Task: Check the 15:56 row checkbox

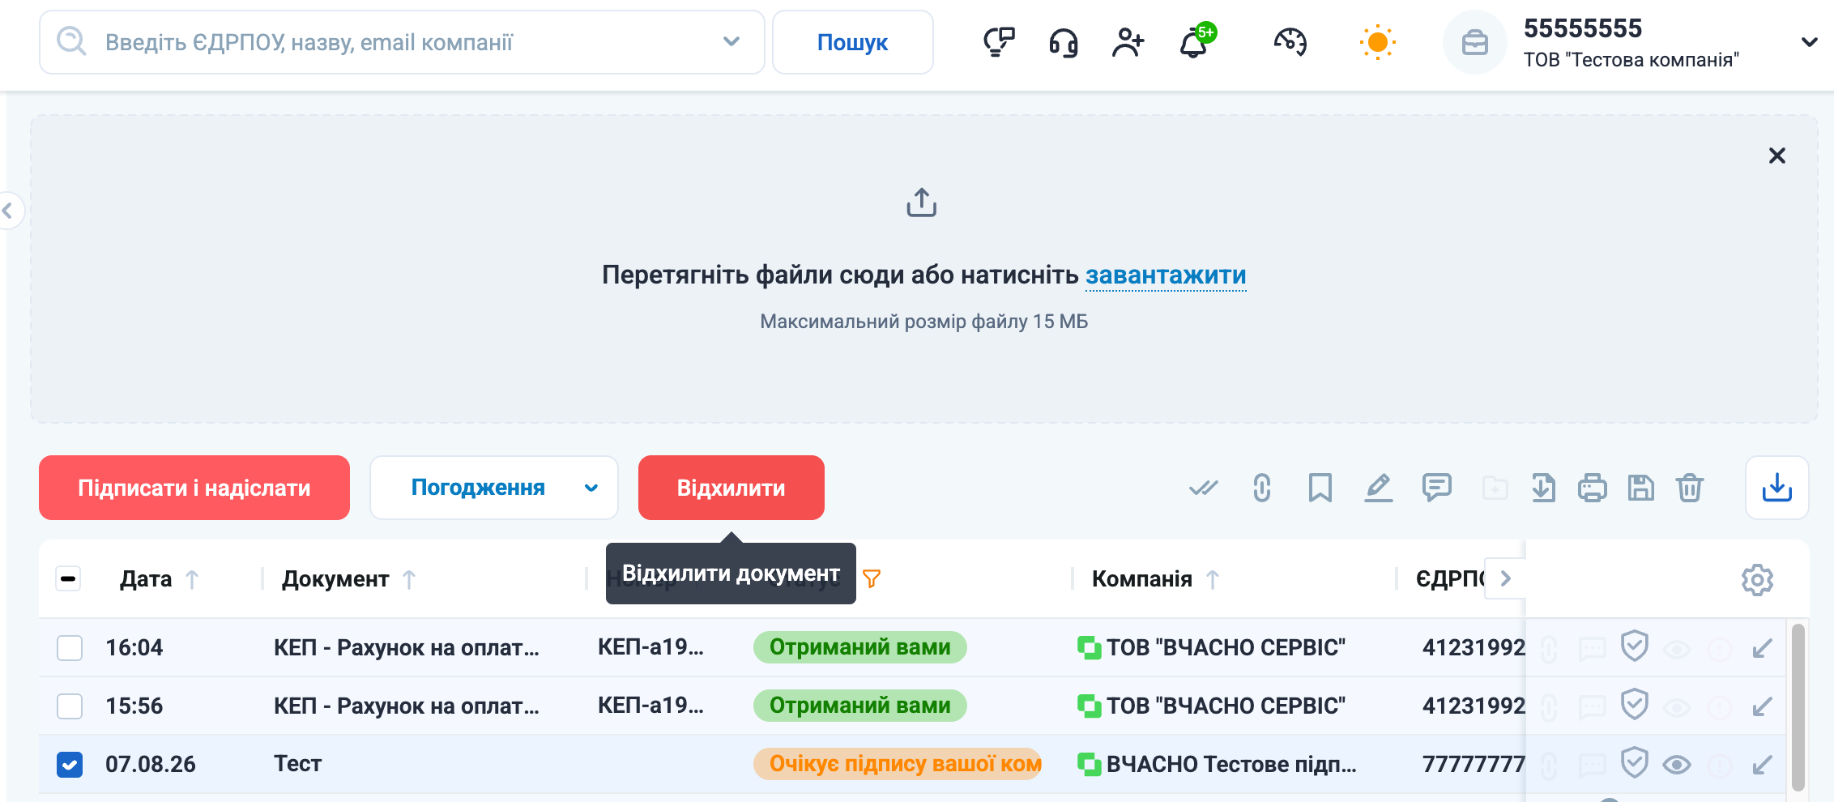Action: click(70, 706)
